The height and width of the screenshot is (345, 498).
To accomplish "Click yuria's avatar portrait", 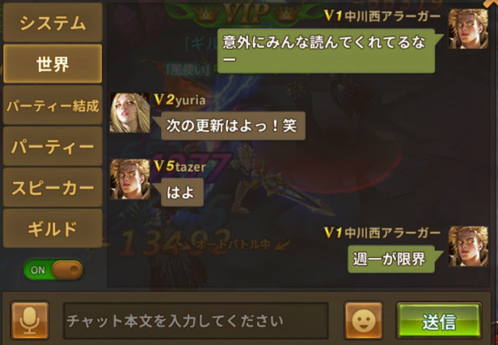I will pos(130,113).
